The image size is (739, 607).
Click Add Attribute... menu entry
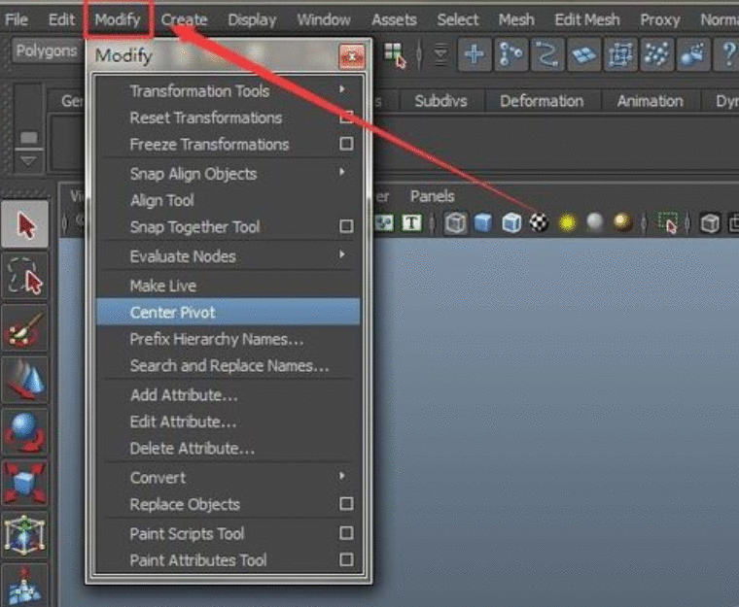184,395
